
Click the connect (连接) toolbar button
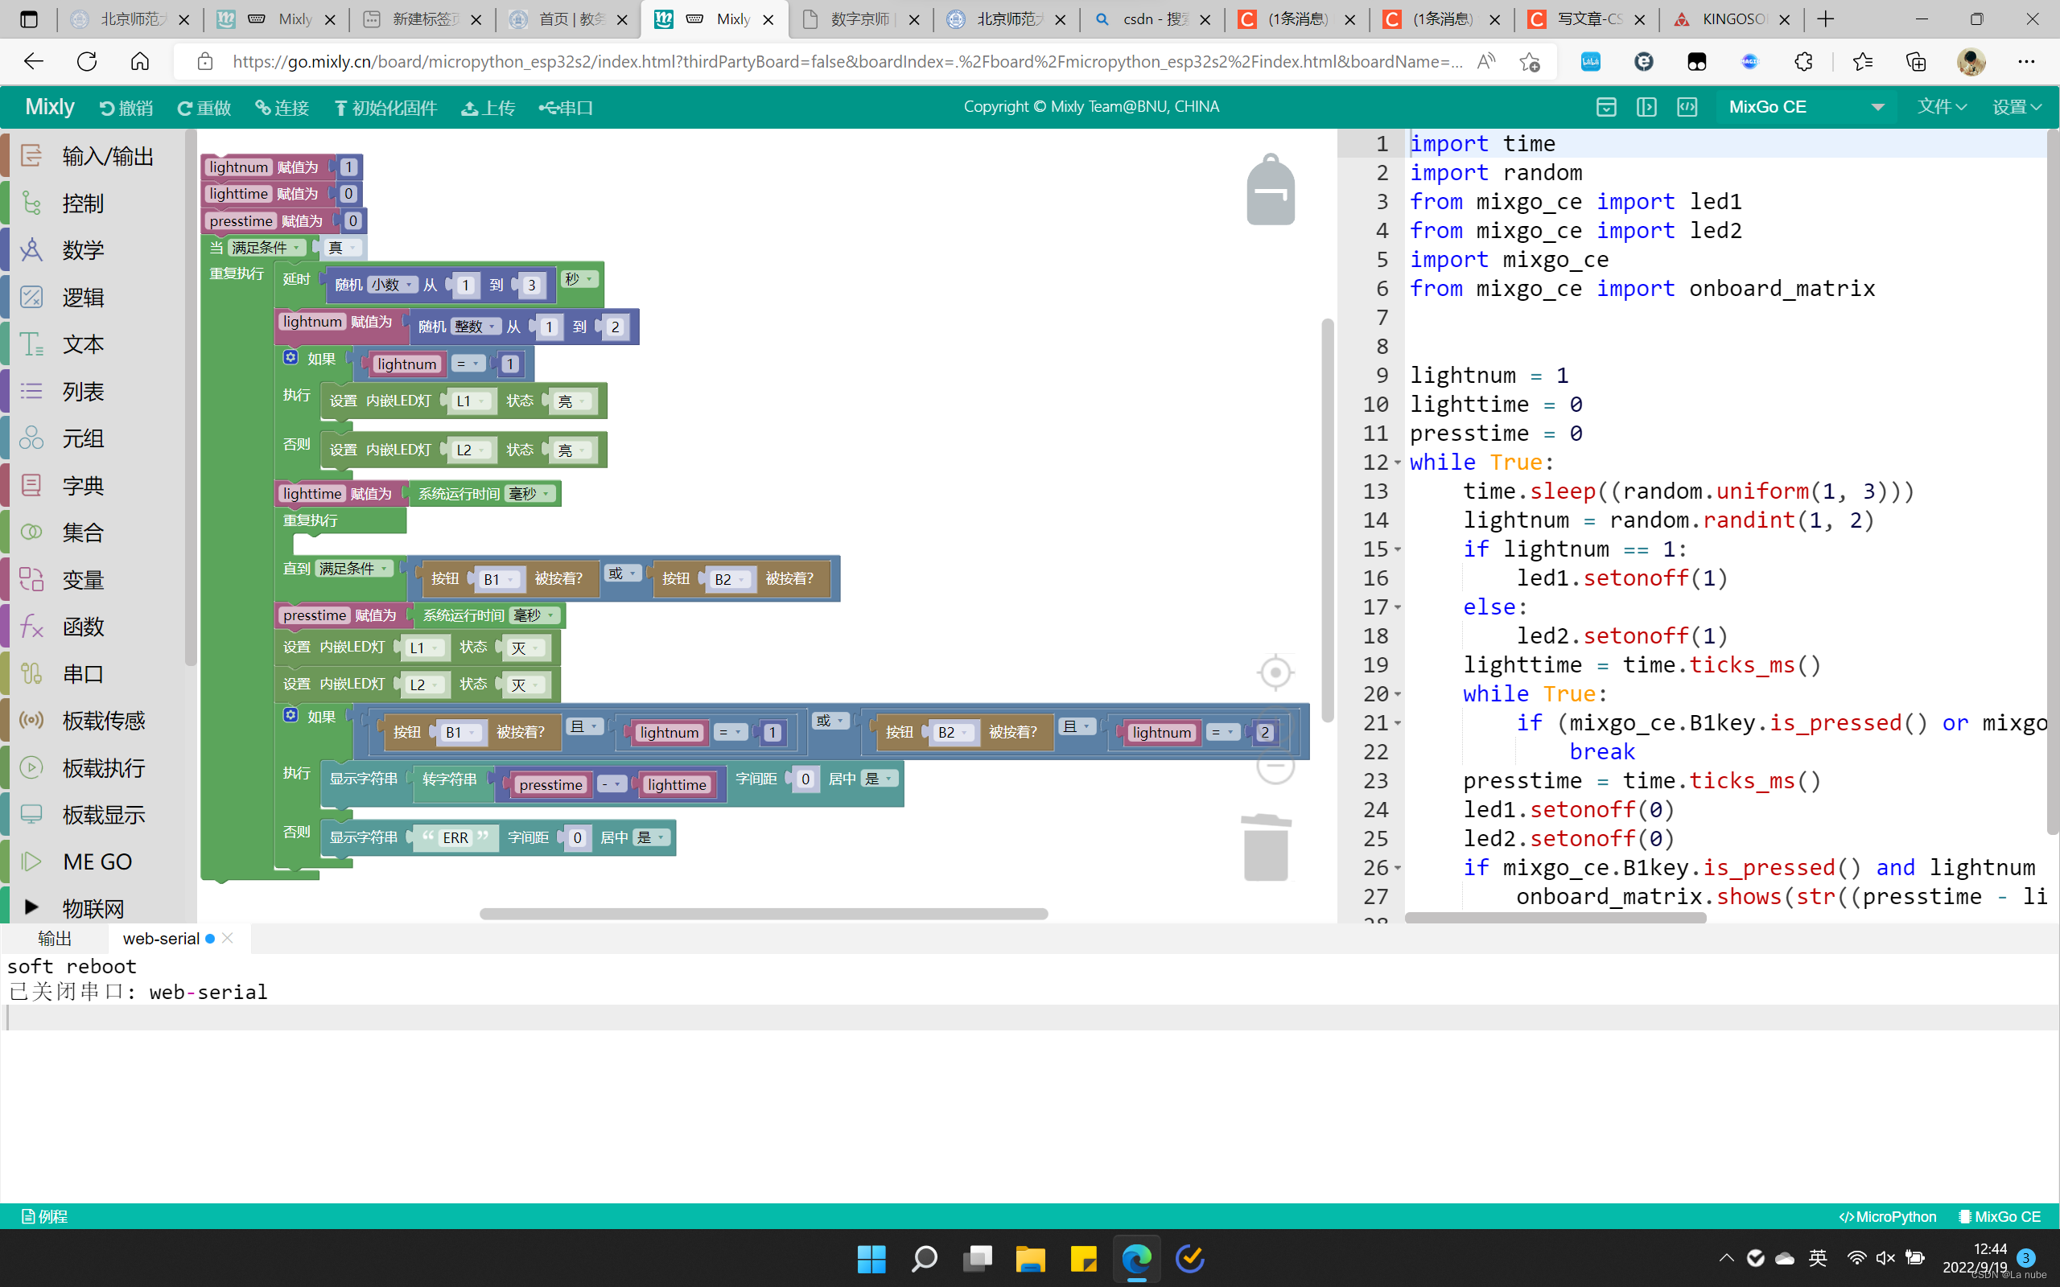[282, 108]
